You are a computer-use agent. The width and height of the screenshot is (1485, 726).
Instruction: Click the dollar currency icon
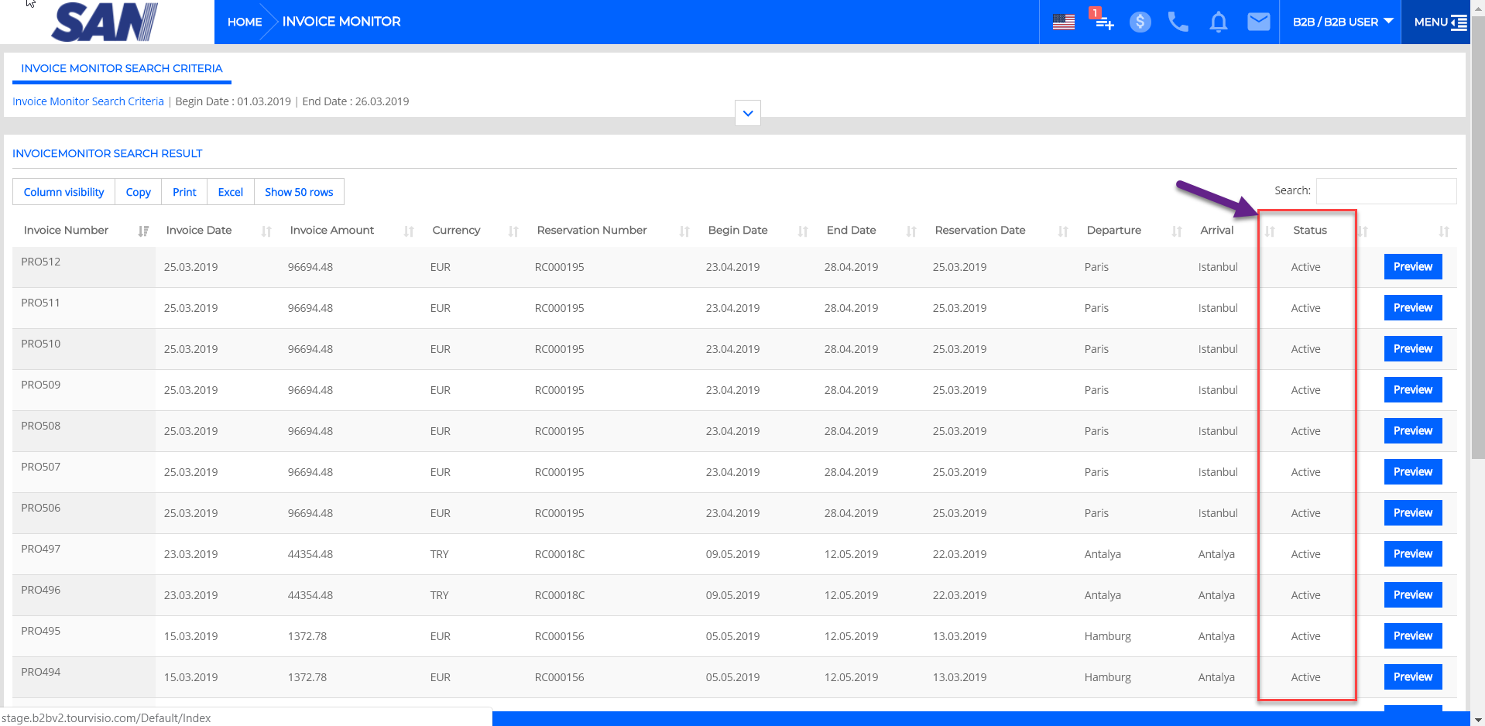[1140, 22]
